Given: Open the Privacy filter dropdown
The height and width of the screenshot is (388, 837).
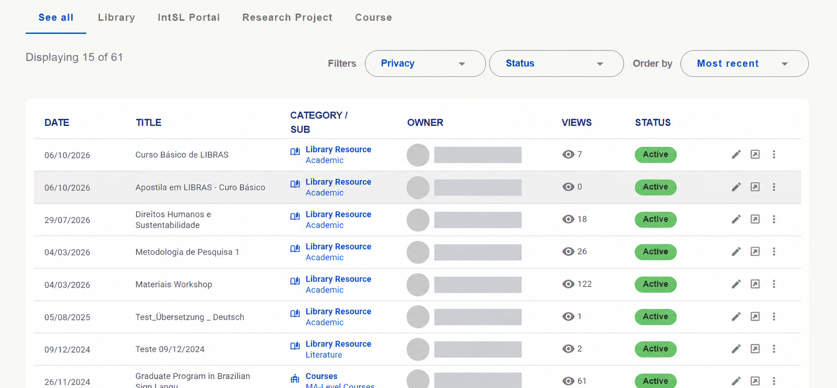Looking at the screenshot, I should pyautogui.click(x=425, y=64).
